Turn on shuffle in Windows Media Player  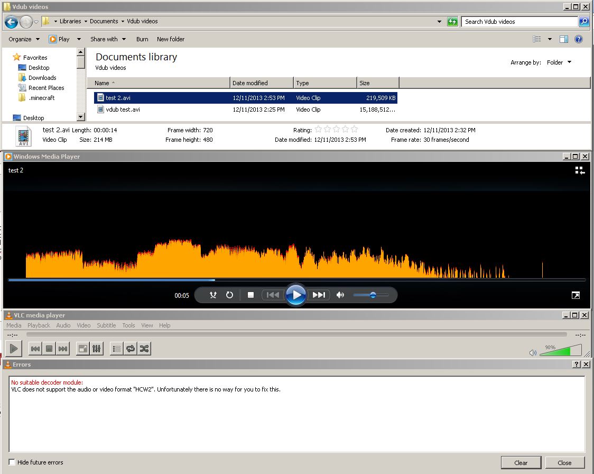(x=213, y=295)
